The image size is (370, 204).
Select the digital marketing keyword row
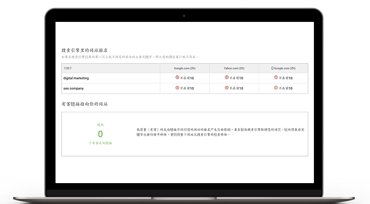tap(76, 78)
